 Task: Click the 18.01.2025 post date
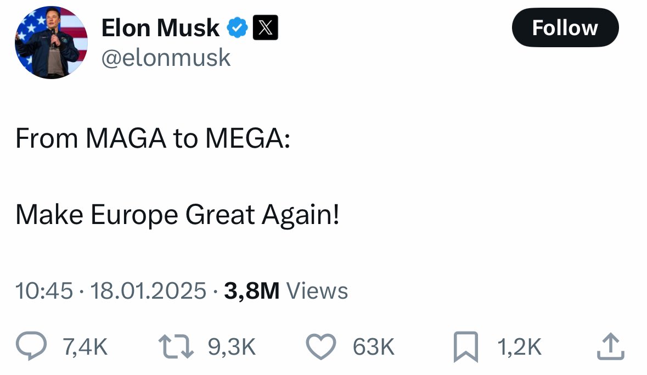[x=148, y=290]
